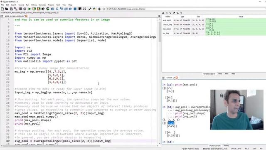Open the file switcher list icon

[20, 9]
